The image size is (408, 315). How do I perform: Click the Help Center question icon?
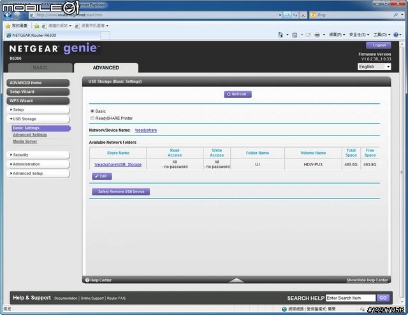point(87,280)
